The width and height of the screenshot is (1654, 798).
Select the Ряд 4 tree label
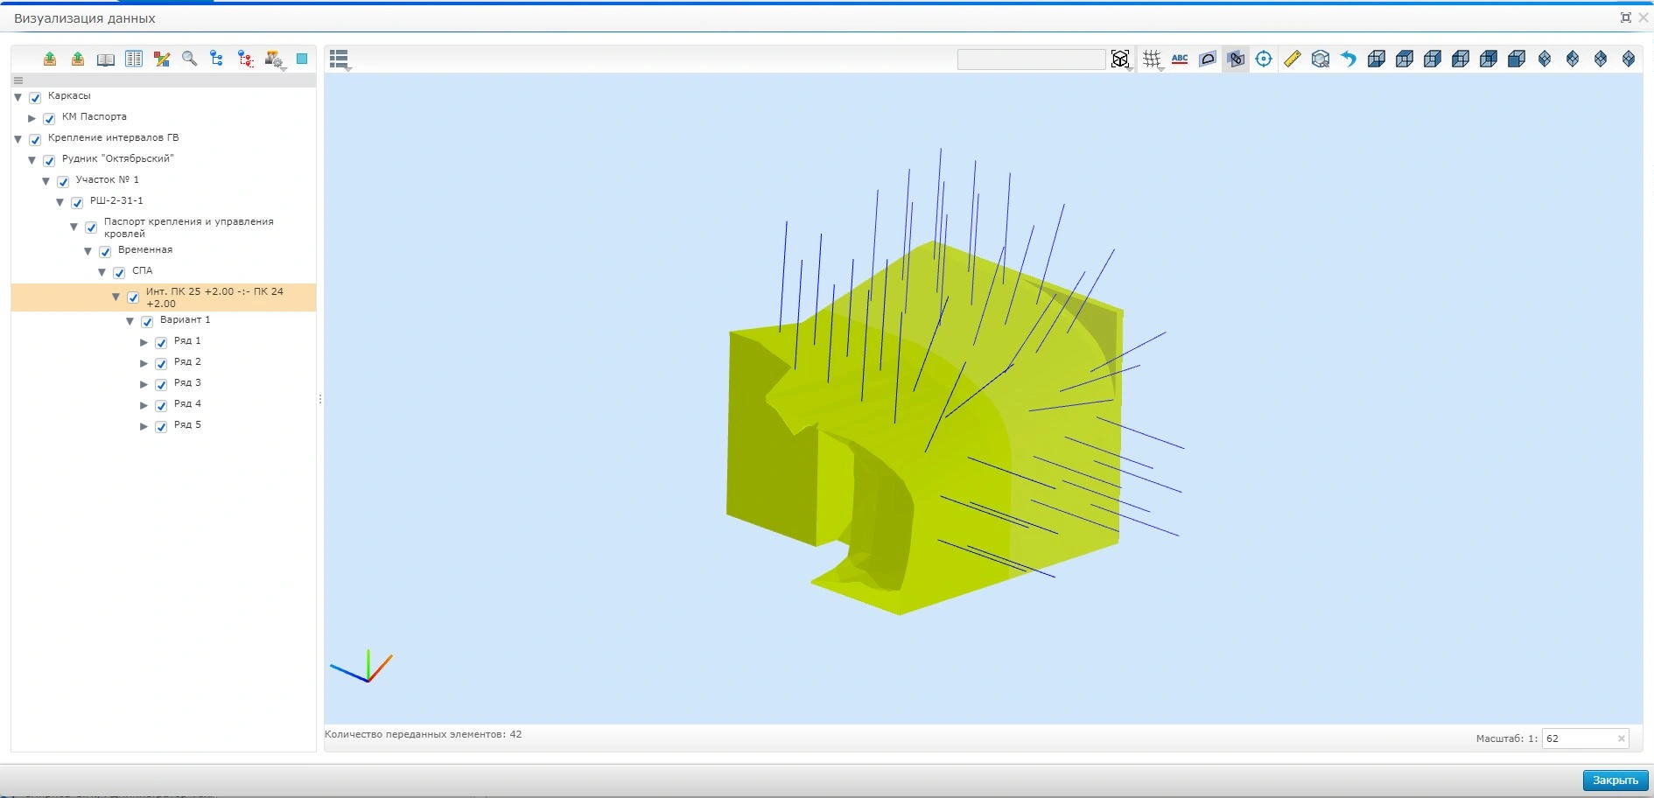pos(187,403)
